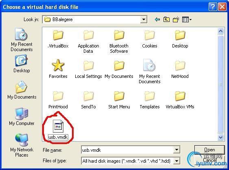Go up one folder level
Viewport: 229px width, 170px height.
point(166,19)
